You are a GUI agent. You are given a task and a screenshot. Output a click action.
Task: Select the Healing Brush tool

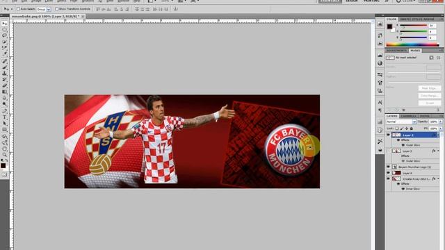pos(4,61)
